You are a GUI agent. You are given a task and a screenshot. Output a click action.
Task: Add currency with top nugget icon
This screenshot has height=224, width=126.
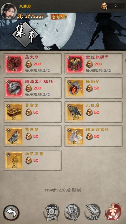104,6
